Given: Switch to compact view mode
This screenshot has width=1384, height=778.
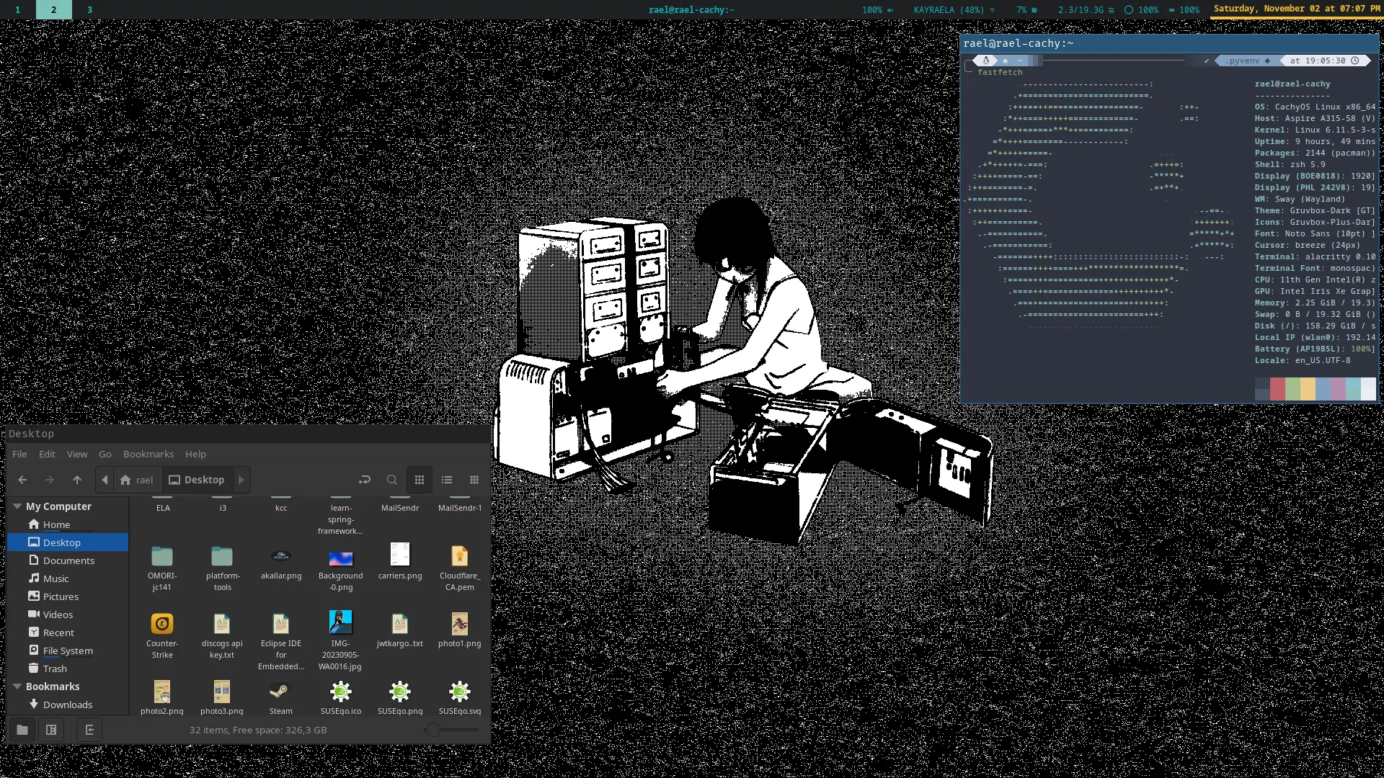Looking at the screenshot, I should click(x=474, y=480).
